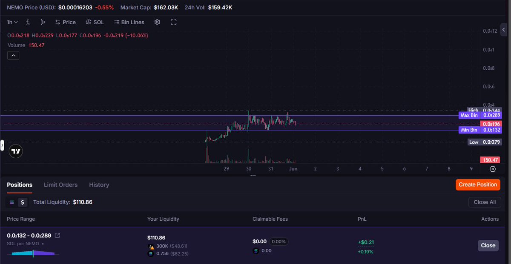Screen dimensions: 511x264
Task: Select the Positions tab
Action: [20, 185]
